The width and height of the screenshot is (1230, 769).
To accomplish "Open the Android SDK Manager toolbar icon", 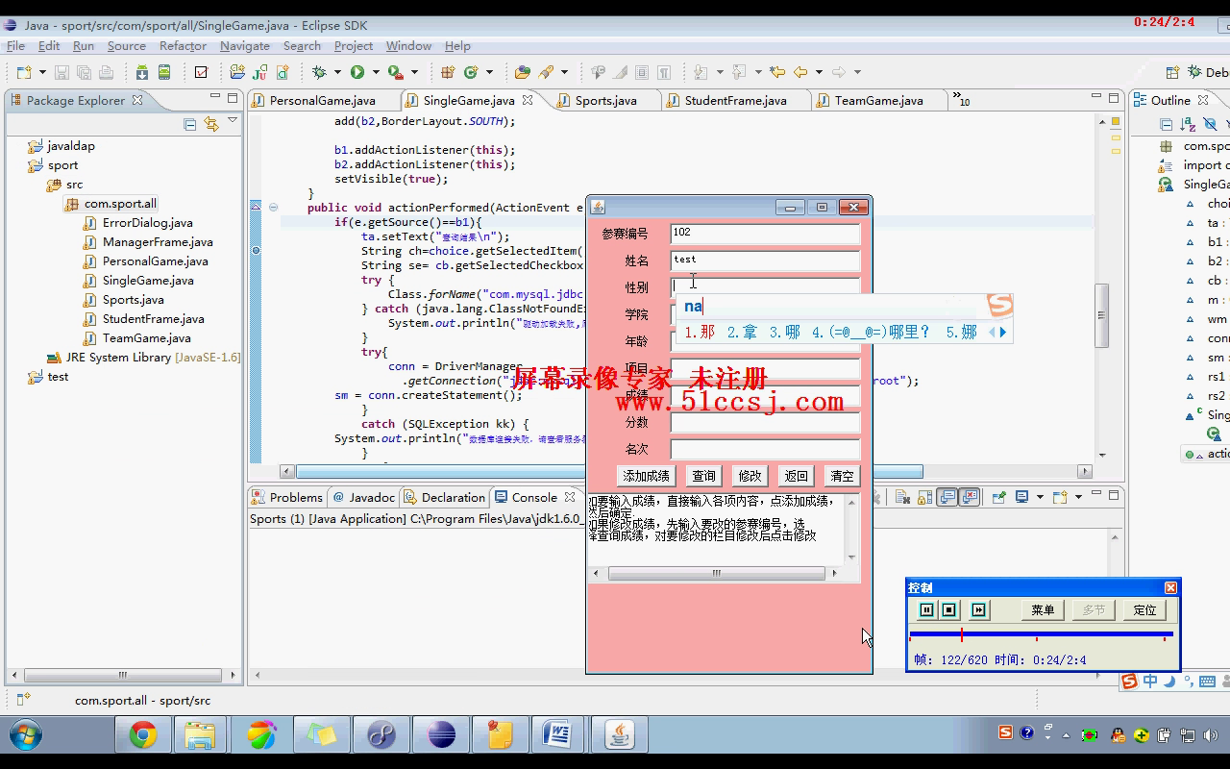I will [x=142, y=72].
